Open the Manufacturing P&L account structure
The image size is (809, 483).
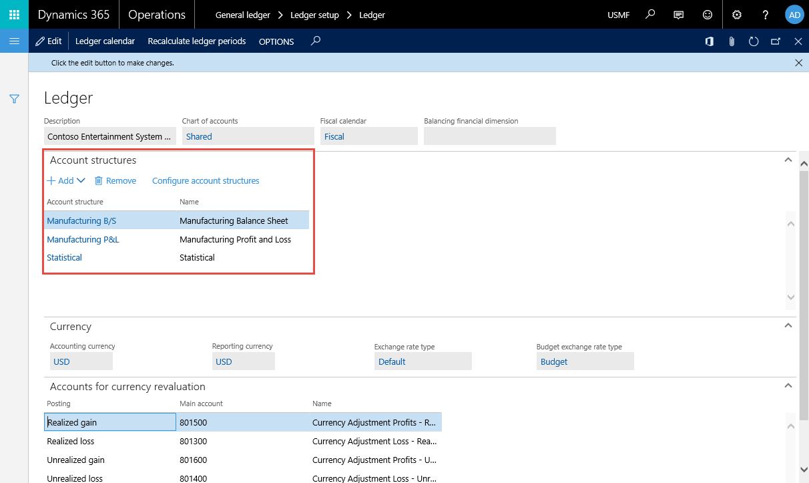click(x=83, y=239)
